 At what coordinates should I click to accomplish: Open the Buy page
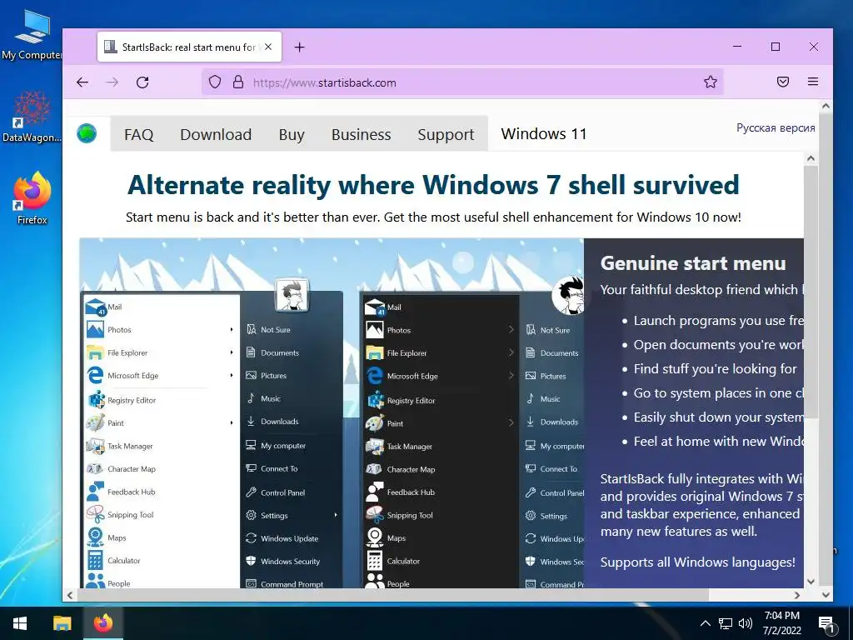pos(292,134)
